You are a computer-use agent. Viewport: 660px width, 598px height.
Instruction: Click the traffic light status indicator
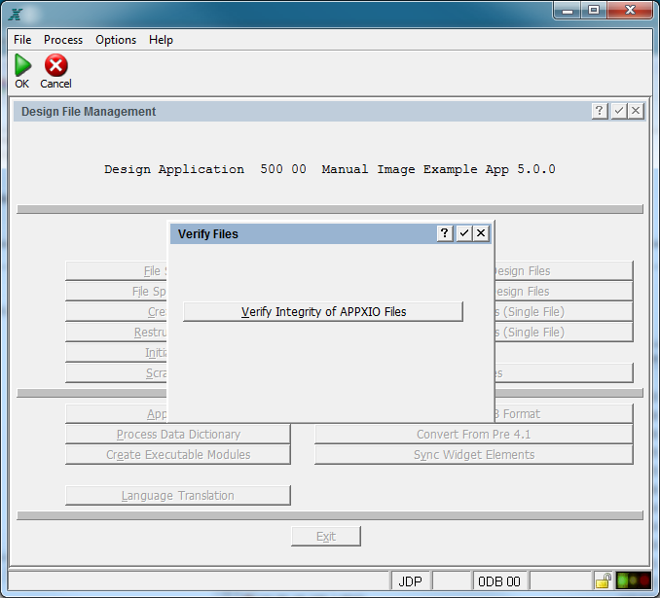tap(633, 580)
